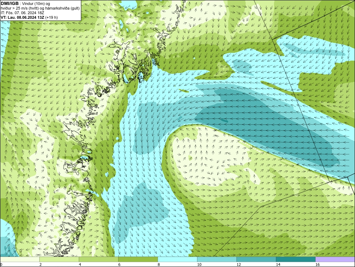Click the 12–14 m/s teal legend swatch
This screenshot has height=267, width=355.
coord(256,259)
